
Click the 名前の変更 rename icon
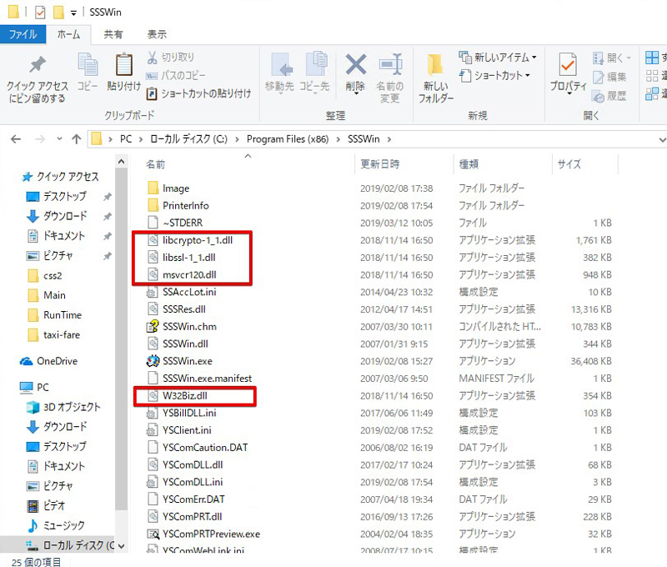(x=390, y=67)
